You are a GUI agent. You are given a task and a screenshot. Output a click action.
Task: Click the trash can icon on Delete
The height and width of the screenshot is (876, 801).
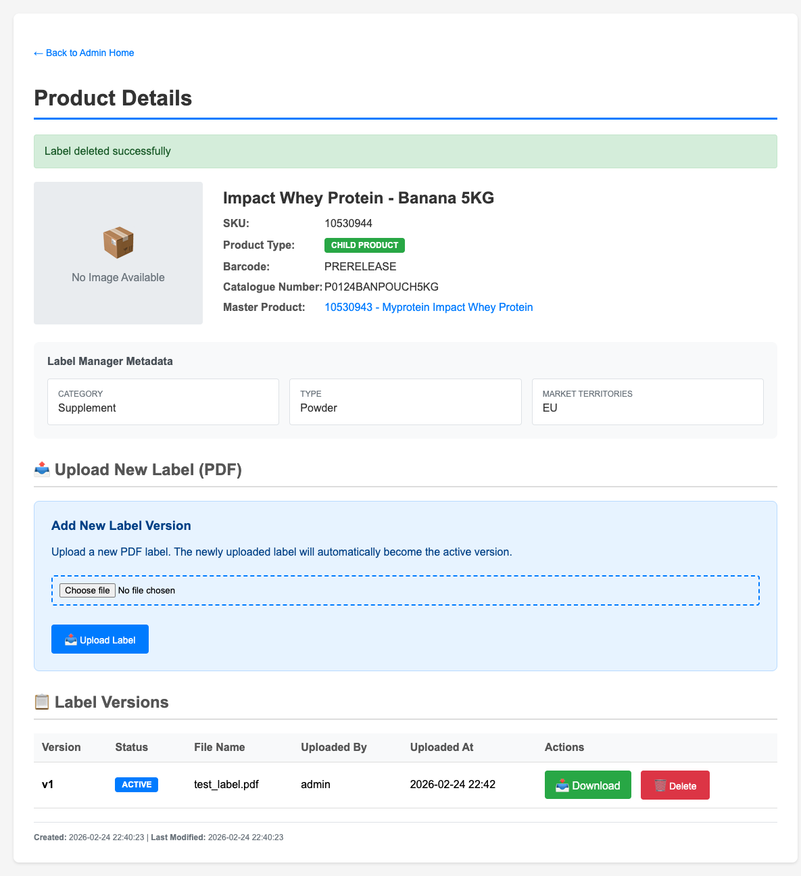coord(660,785)
